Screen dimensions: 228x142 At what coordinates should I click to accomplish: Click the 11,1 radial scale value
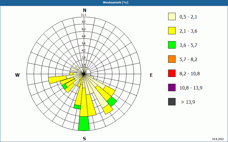pyautogui.click(x=84, y=15)
